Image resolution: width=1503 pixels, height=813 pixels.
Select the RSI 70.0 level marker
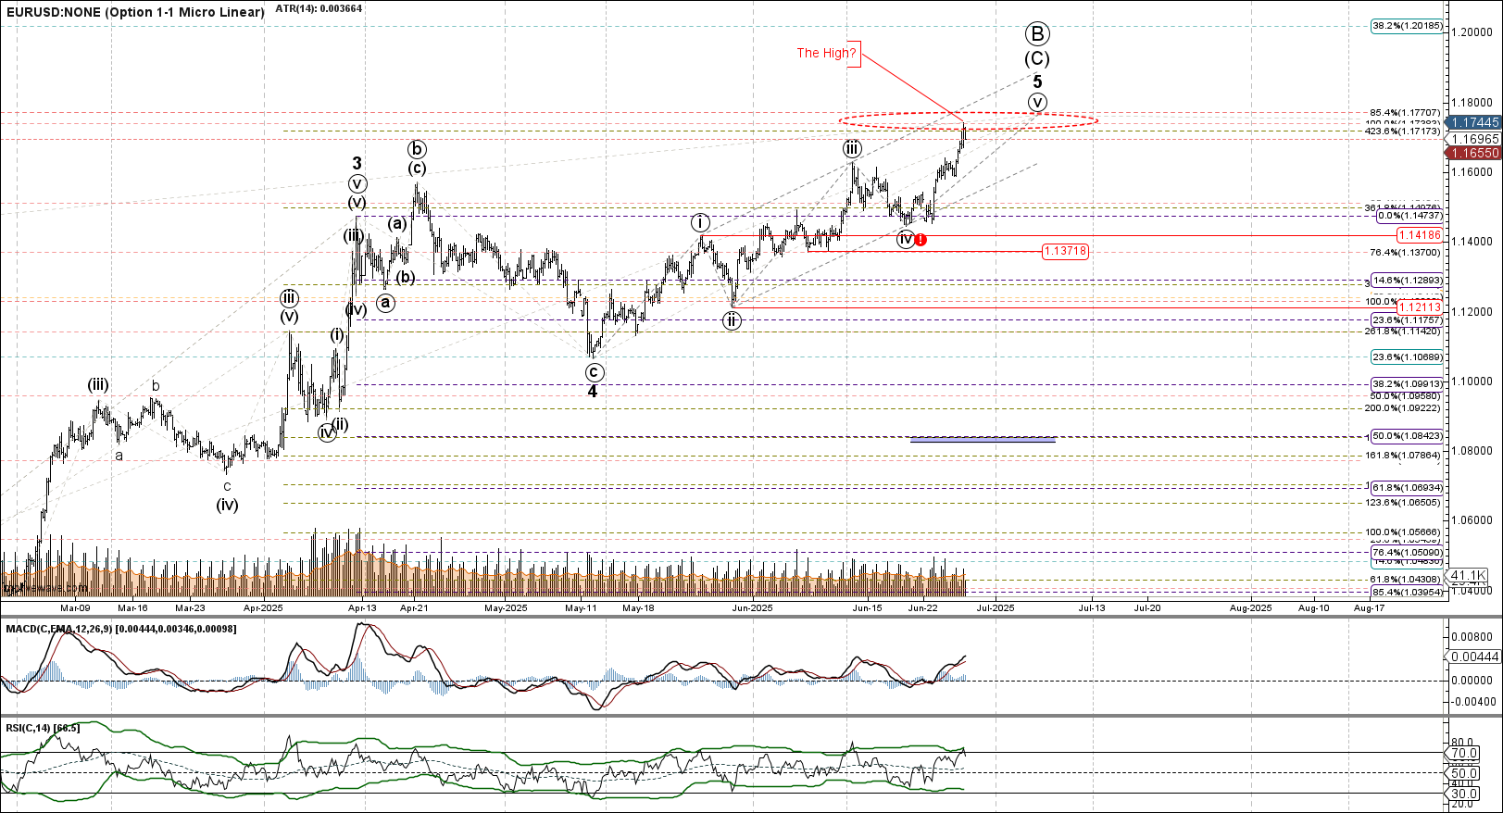(x=1463, y=754)
